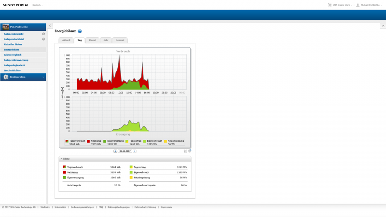Click the PVA plant thumbnail image

coord(6,27)
